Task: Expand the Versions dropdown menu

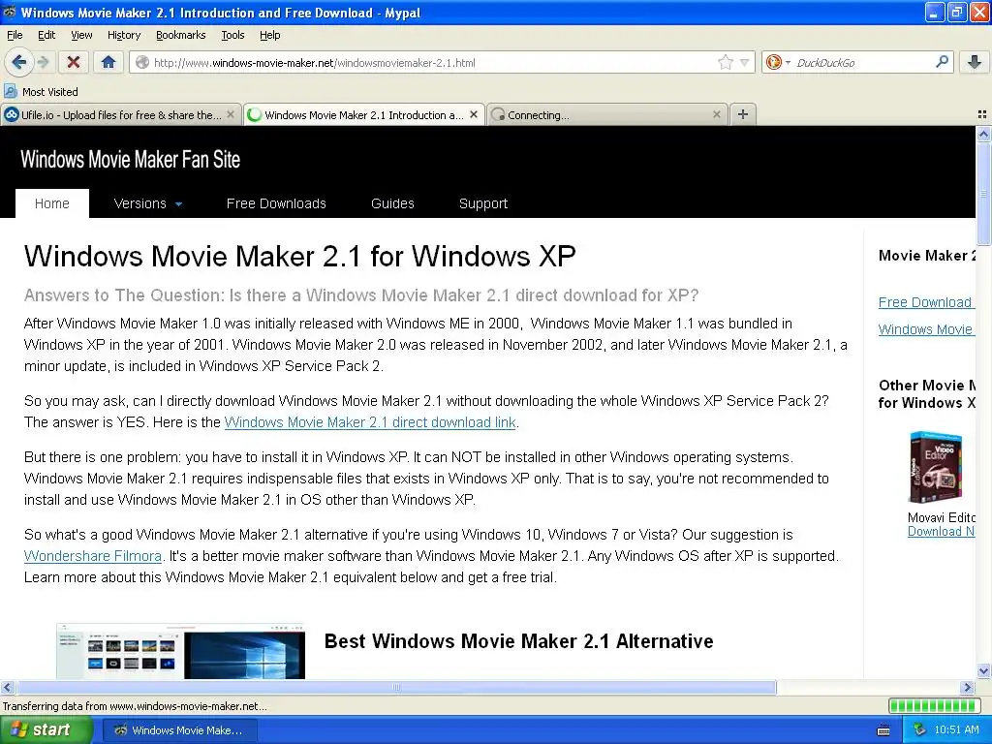Action: (147, 203)
